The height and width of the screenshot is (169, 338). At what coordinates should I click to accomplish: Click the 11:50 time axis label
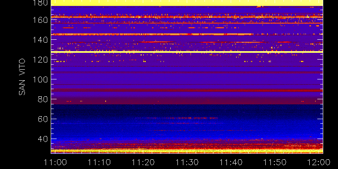pyautogui.click(x=275, y=162)
